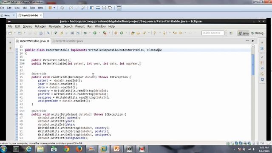Viewport: 272px width, 153px height.
Task: Click the Print icon in Eclipse toolbar
Action: [41, 33]
